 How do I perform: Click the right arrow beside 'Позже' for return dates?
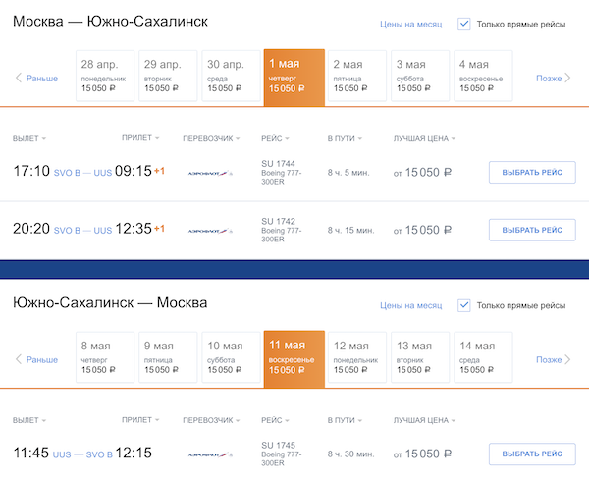pos(568,359)
